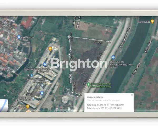The width and height of the screenshot is (158, 129).
Task: Click the orange pin above Rusunawa buildings
Action: click(x=50, y=49)
